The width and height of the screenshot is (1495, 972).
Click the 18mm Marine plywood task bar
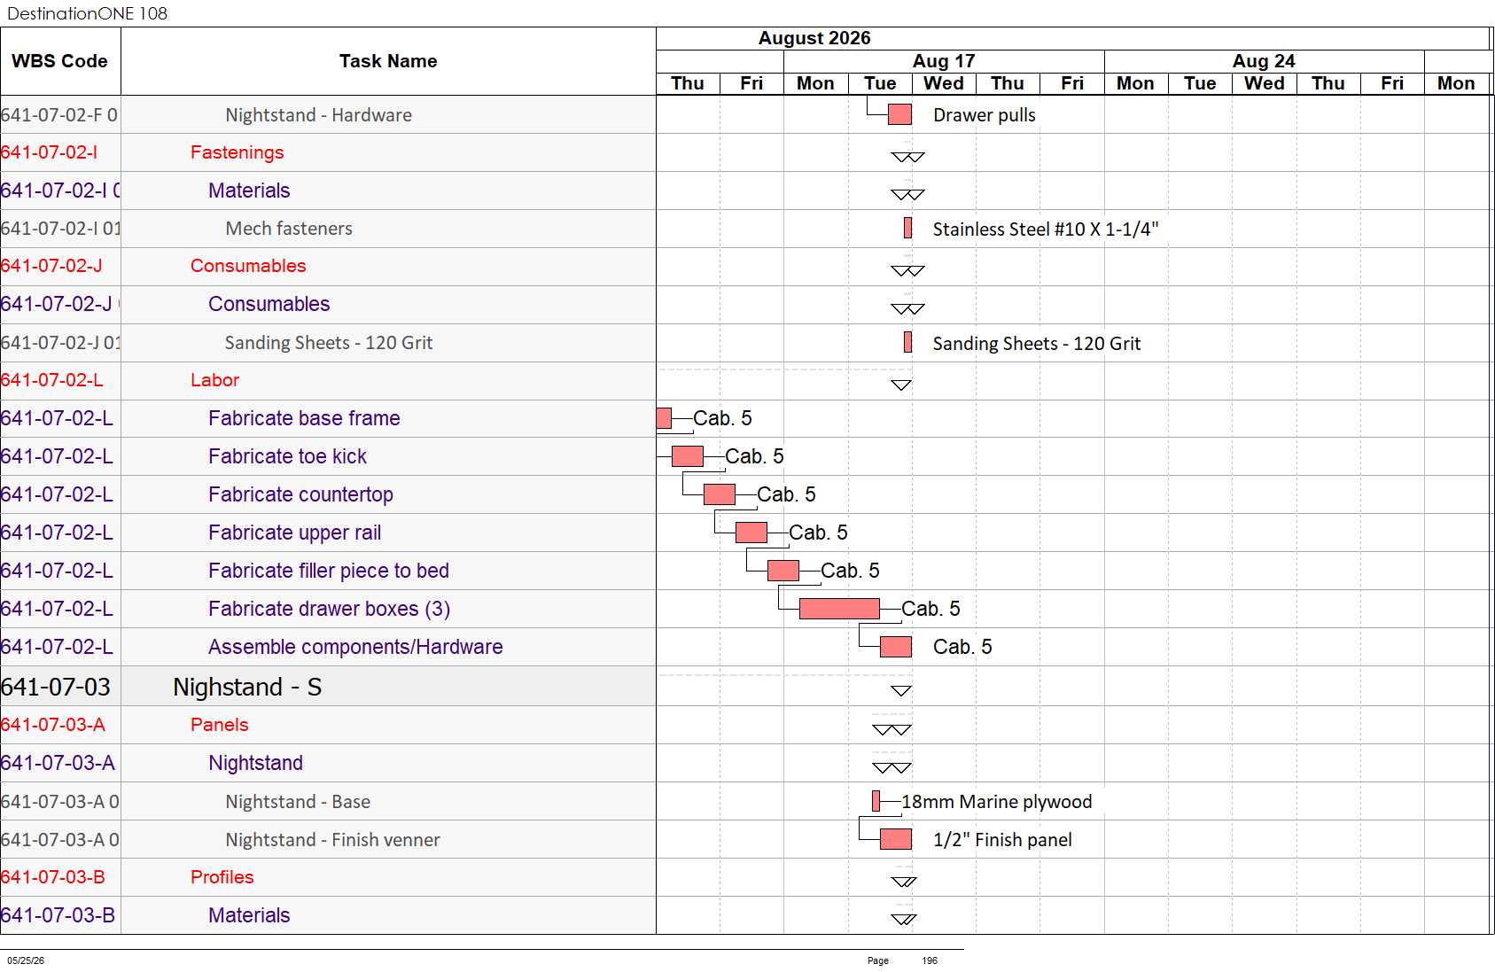[876, 801]
